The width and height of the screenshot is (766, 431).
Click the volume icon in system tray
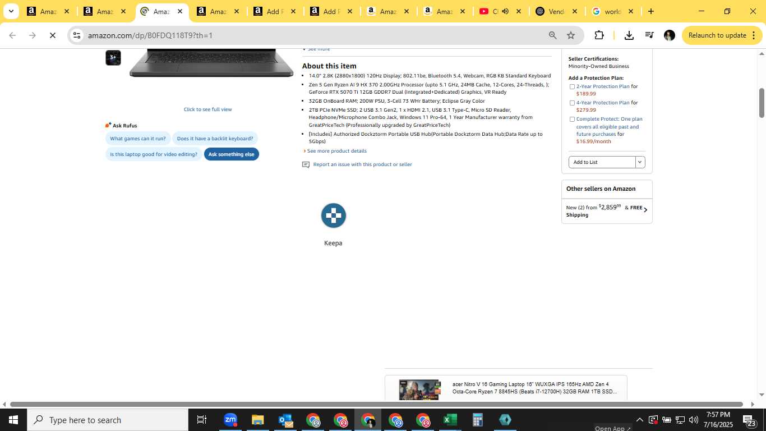coord(693,420)
